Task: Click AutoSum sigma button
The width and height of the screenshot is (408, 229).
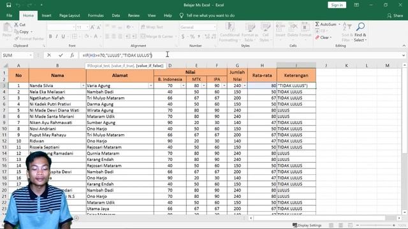Action: (x=326, y=24)
